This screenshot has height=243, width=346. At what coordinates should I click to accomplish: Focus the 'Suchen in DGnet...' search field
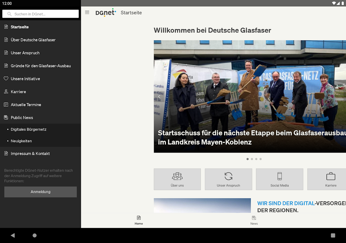click(x=40, y=14)
